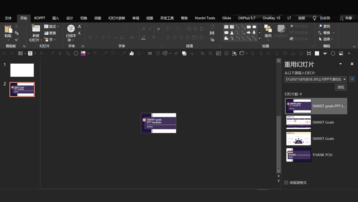Toggle the Keep source formatting (保留源格式) checkbox
Screen dimensions: 358x202
(x=286, y=183)
